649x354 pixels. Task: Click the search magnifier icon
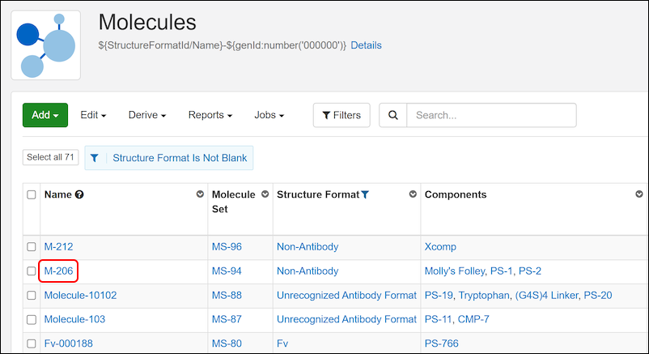point(392,115)
